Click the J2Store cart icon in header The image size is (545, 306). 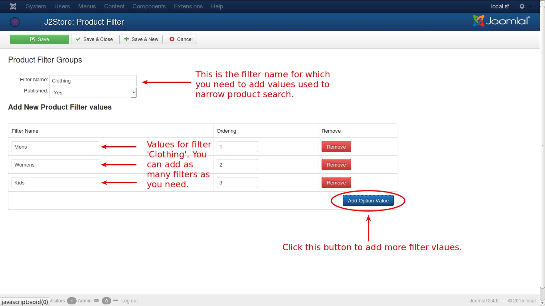pyautogui.click(x=15, y=22)
